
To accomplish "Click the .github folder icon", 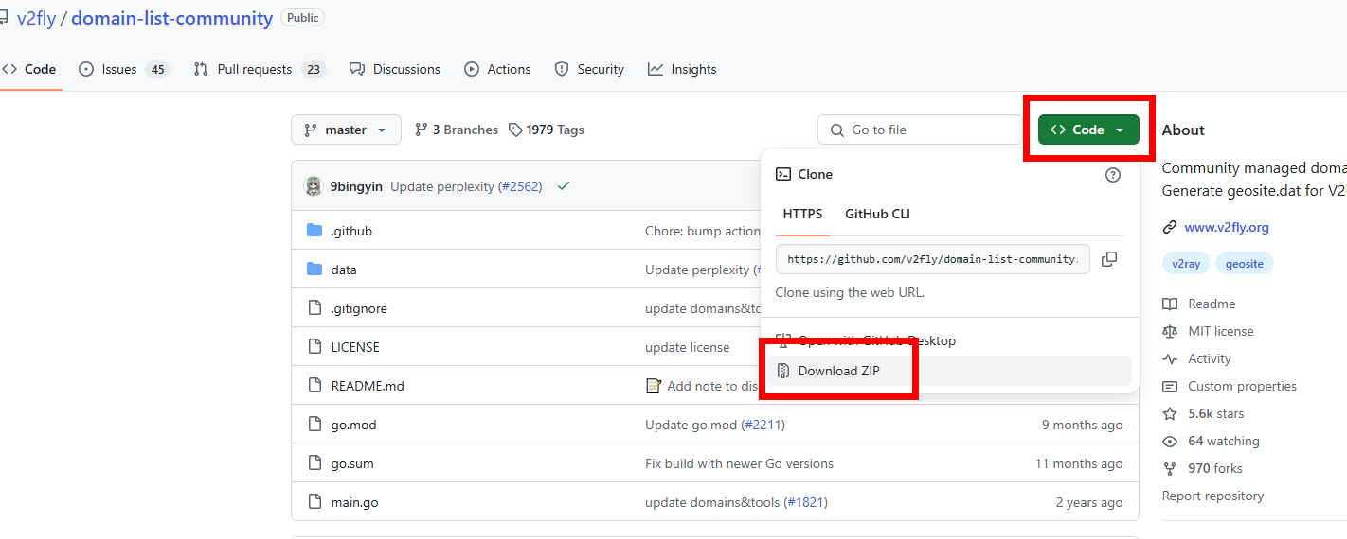I will [x=314, y=231].
